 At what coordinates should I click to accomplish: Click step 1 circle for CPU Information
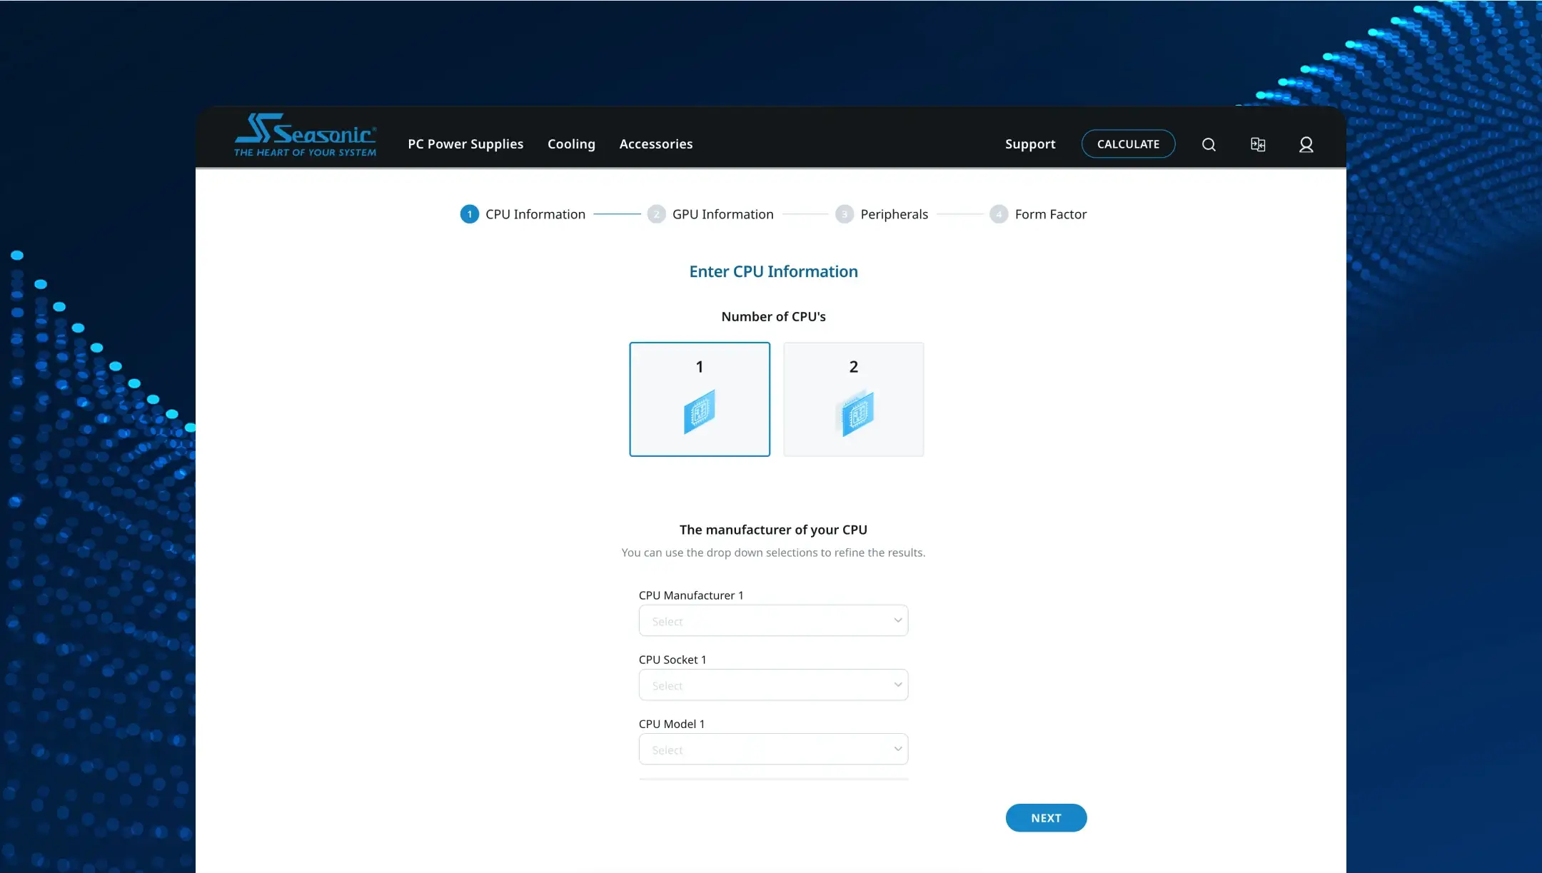pos(469,214)
